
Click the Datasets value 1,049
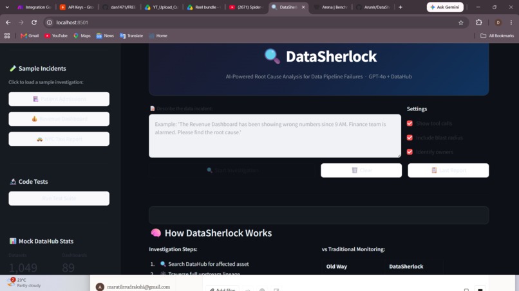tap(23, 267)
